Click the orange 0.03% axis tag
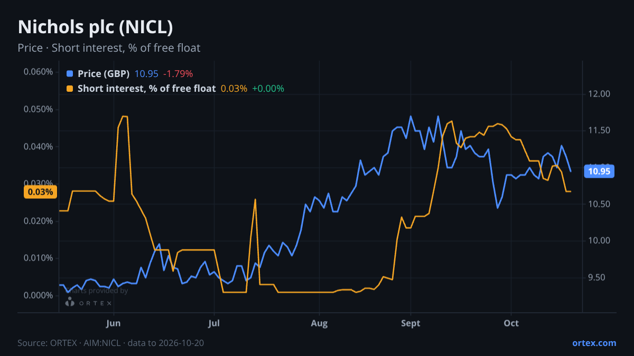634x356 pixels. (41, 192)
